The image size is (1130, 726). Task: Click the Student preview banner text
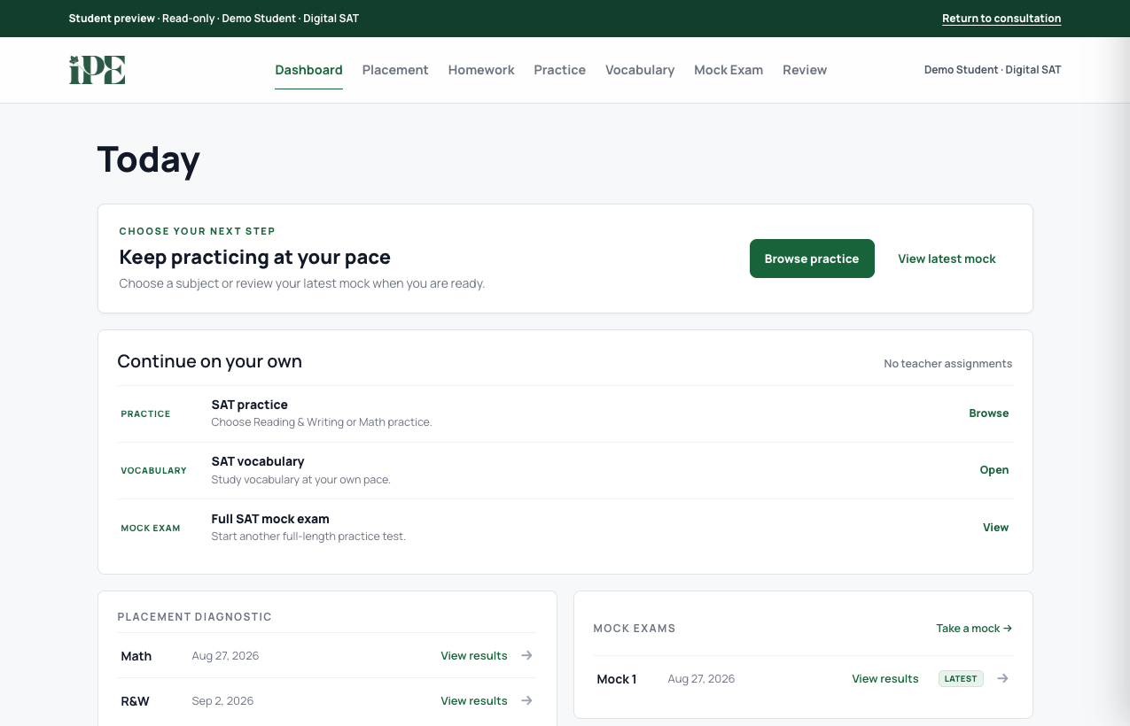(214, 19)
